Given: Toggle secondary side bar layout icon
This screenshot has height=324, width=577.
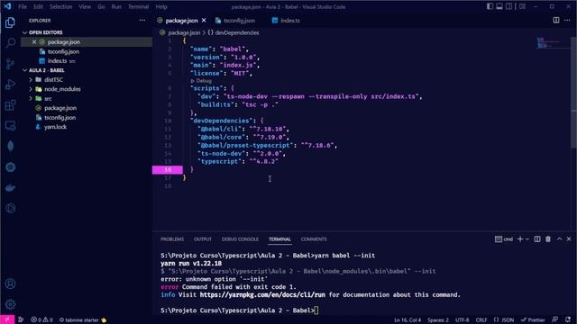Looking at the screenshot, I should 508,6.
